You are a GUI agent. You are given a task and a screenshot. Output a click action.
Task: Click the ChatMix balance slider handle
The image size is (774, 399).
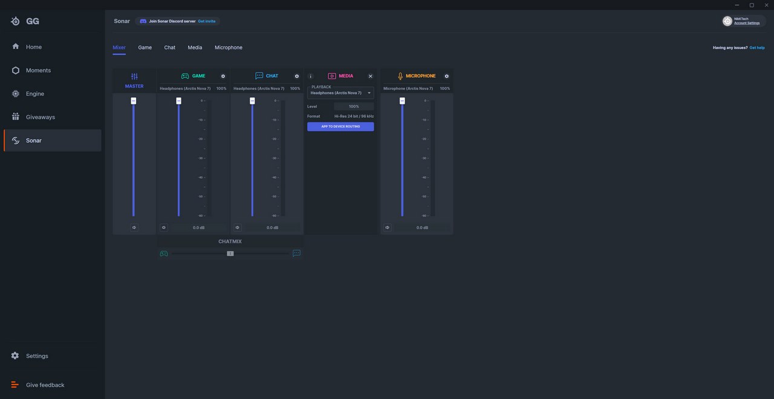tap(230, 254)
